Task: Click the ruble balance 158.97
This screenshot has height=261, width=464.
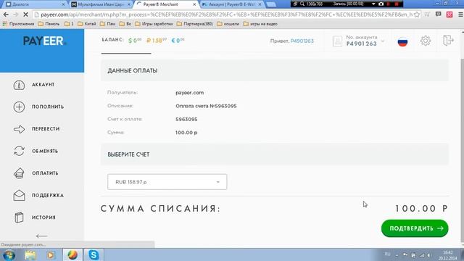Action: (x=157, y=41)
